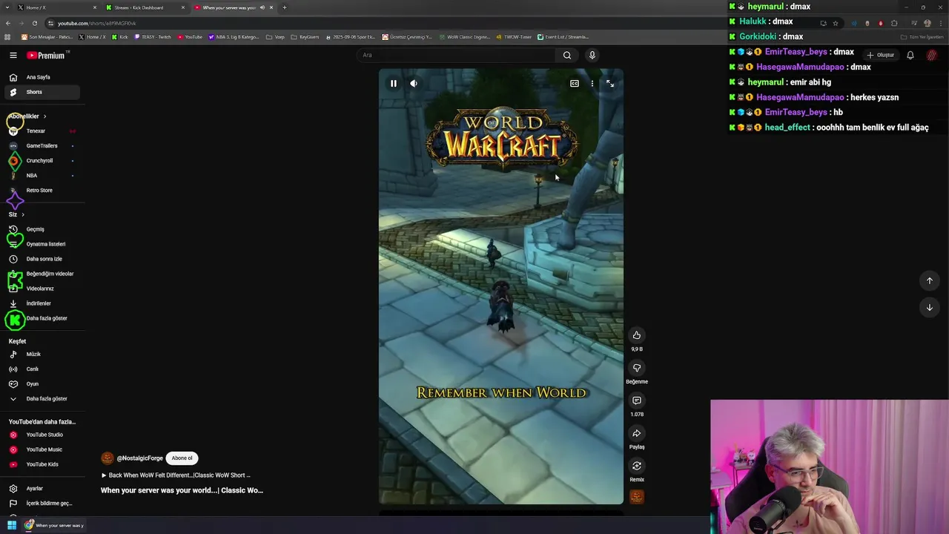949x534 pixels.
Task: Go to Ana Sayfa in sidebar
Action: pos(42,77)
